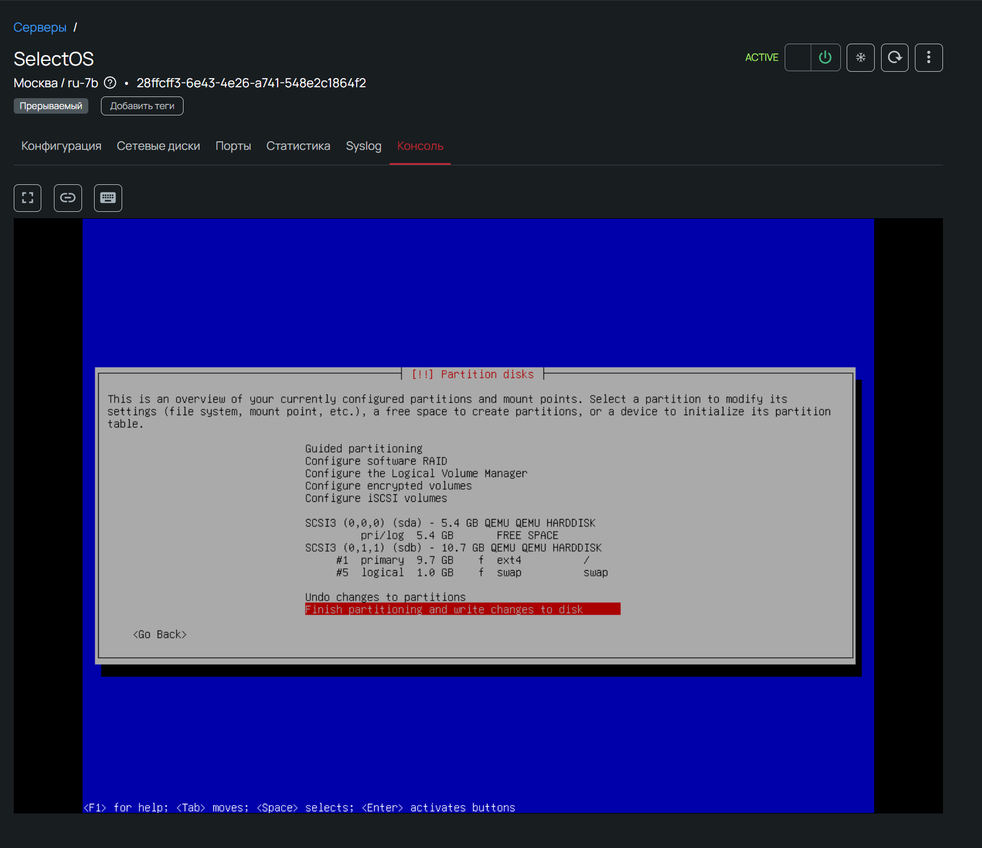Image resolution: width=982 pixels, height=848 pixels.
Task: Click the console link icon button
Action: [x=68, y=198]
